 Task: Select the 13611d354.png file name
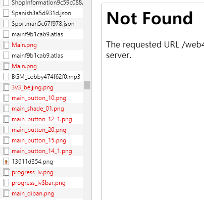[x=32, y=162]
